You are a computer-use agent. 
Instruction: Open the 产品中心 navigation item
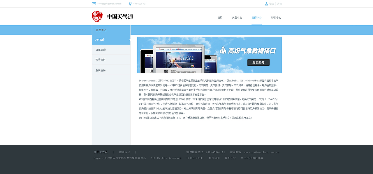[x=237, y=17]
